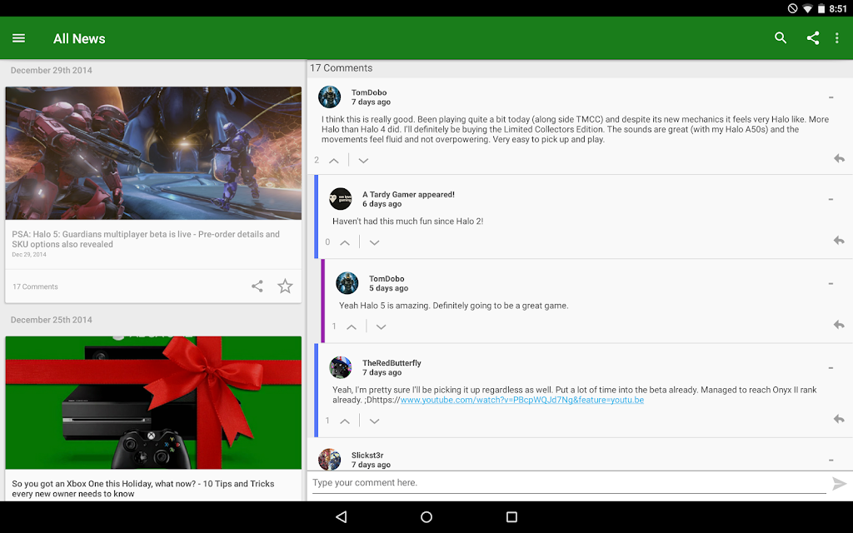Open the Halo 5 Guardians article image

(x=153, y=153)
